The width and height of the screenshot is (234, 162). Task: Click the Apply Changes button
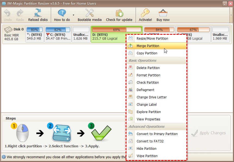pos(209,133)
